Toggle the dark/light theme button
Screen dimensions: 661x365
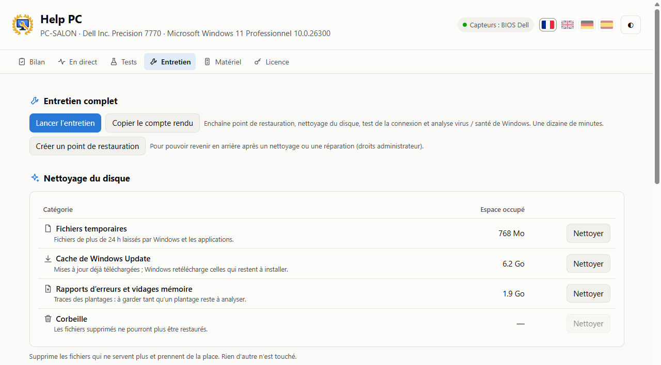(x=631, y=25)
